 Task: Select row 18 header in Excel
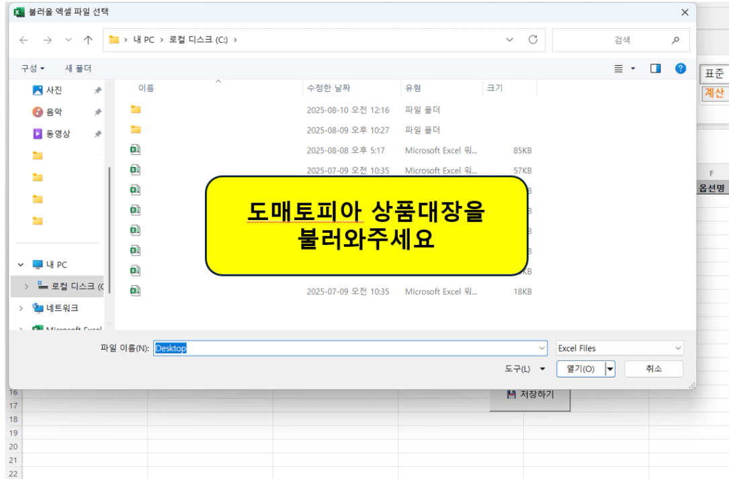tap(13, 419)
